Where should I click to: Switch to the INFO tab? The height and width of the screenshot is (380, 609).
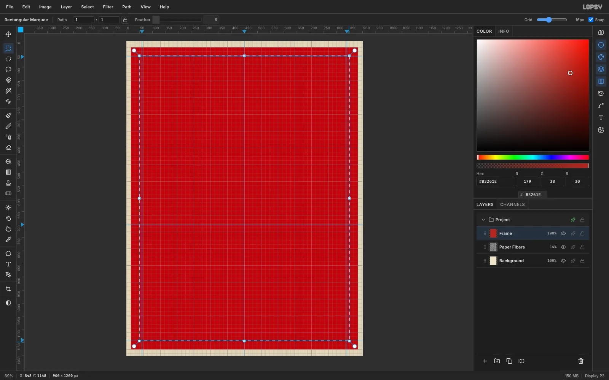coord(504,31)
